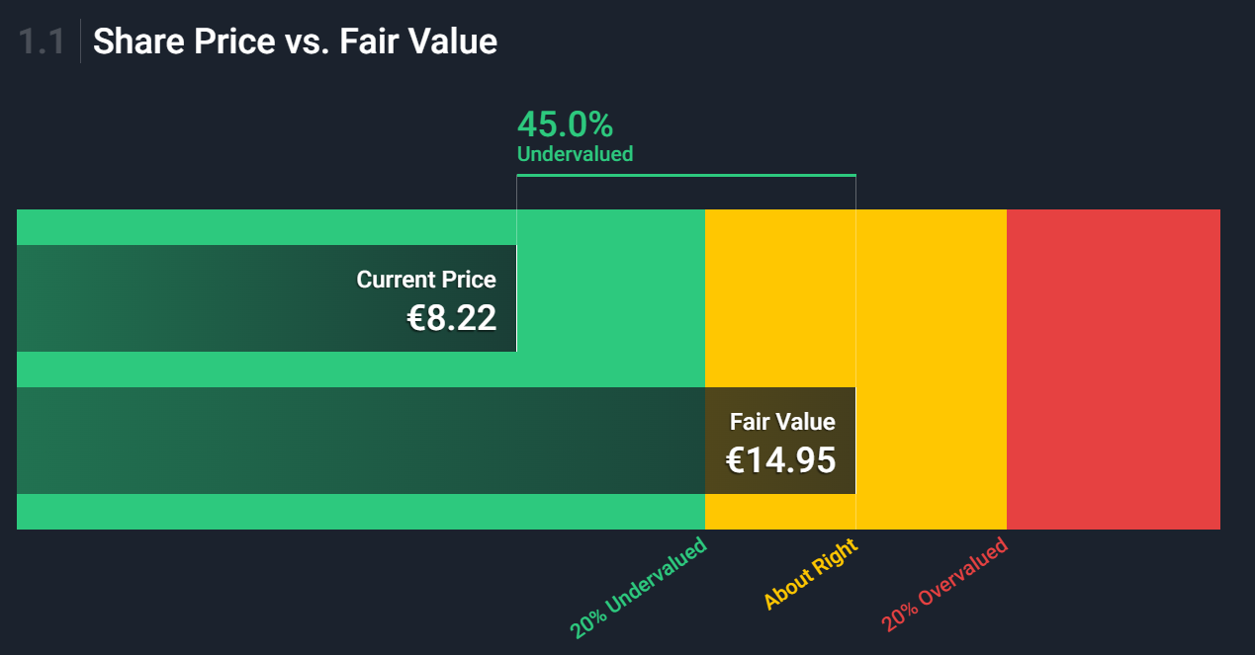
Task: Click the "20% Overvalued" axis label
Action: tap(944, 585)
